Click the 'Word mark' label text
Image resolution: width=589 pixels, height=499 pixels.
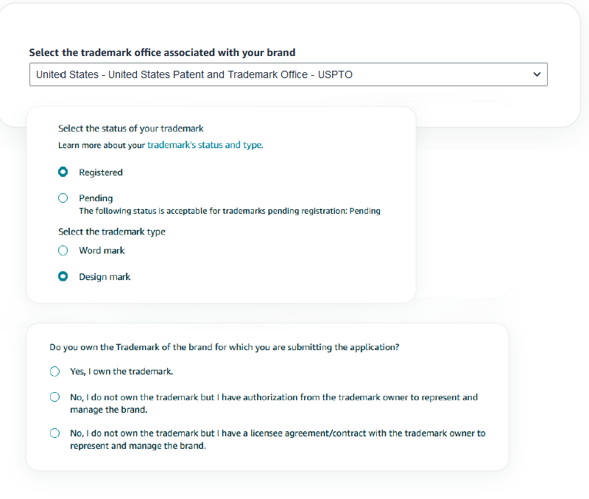point(102,251)
